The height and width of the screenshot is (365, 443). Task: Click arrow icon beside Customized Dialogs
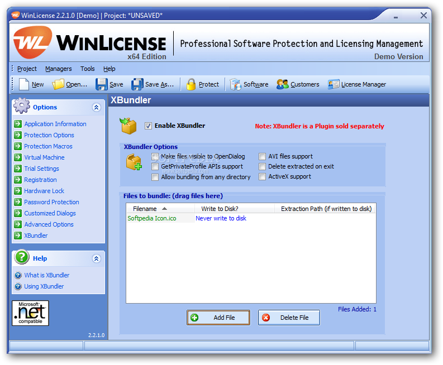click(18, 213)
